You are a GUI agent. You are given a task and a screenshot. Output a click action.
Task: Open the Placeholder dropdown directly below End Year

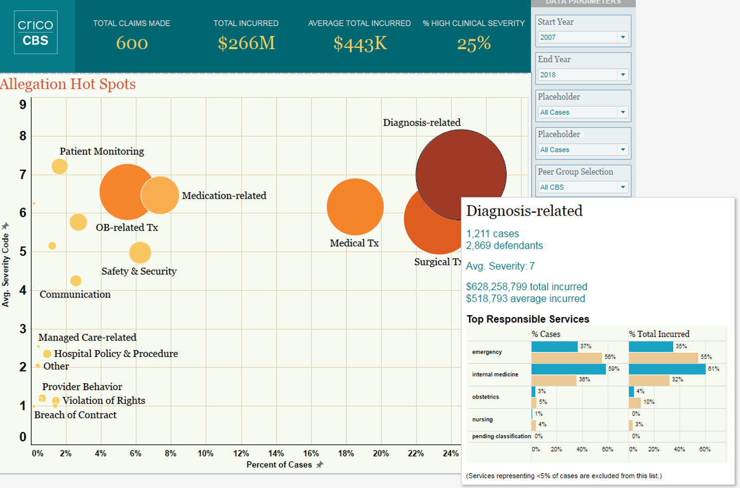point(622,112)
